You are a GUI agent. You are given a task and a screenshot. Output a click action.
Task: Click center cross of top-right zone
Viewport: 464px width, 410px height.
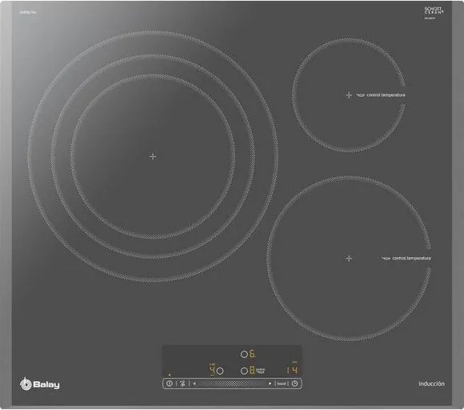349,94
